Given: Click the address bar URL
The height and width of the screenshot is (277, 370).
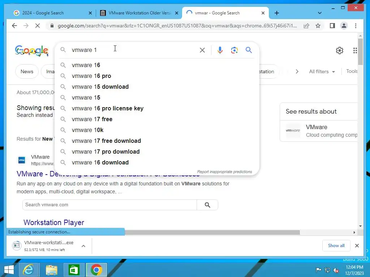Looking at the screenshot, I should coord(177,26).
